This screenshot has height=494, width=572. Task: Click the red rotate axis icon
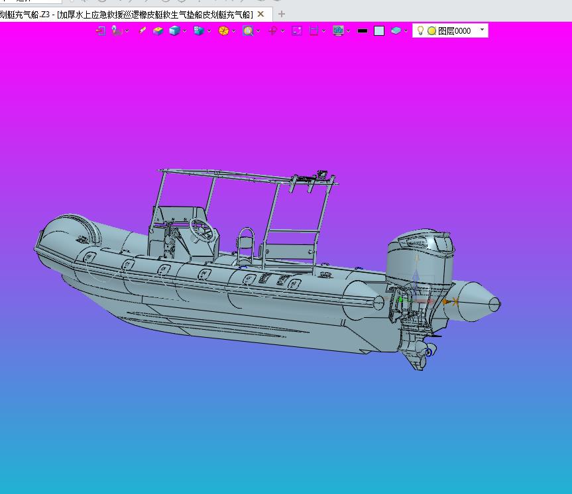272,31
